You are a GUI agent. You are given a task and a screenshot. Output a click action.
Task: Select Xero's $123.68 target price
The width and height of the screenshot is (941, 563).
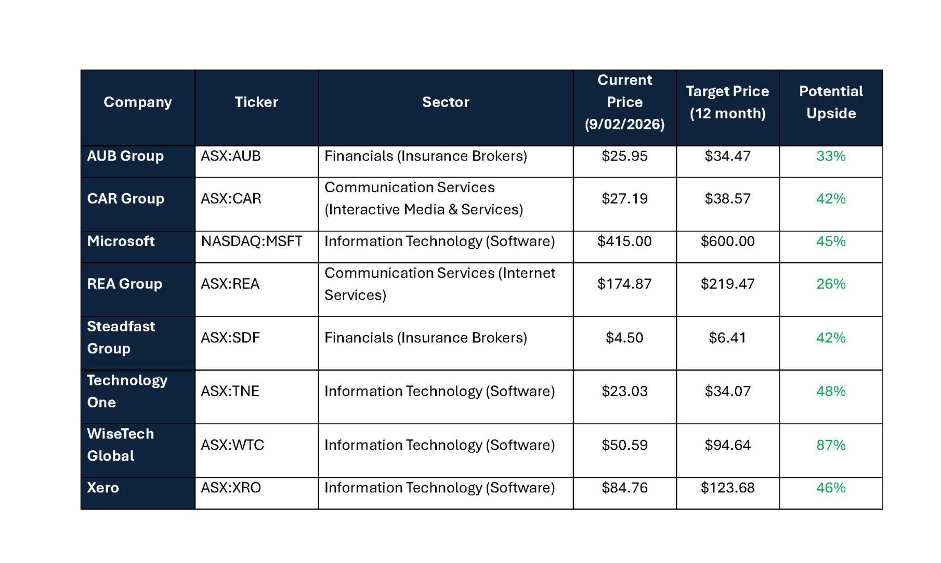pos(727,488)
